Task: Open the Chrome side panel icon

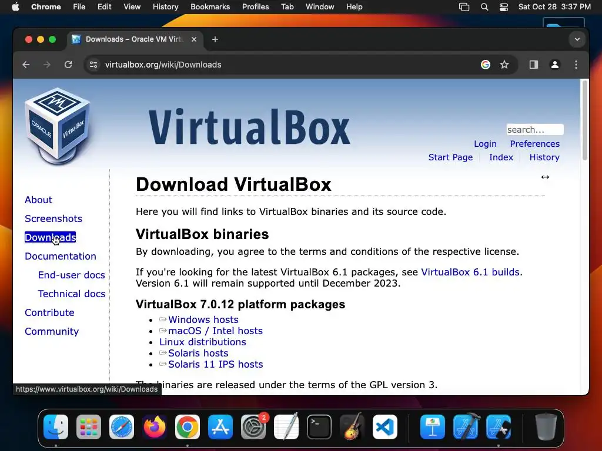Action: [534, 65]
